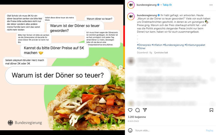Advance to the next carousel slide arrow
216x135 pixels.
click(121, 67)
